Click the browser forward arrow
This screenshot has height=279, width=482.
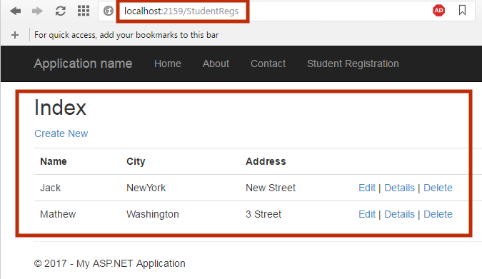coord(37,11)
